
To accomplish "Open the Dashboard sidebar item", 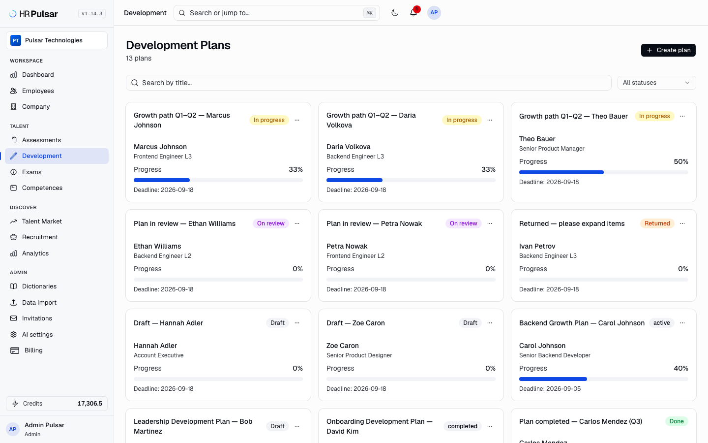I will click(x=57, y=75).
